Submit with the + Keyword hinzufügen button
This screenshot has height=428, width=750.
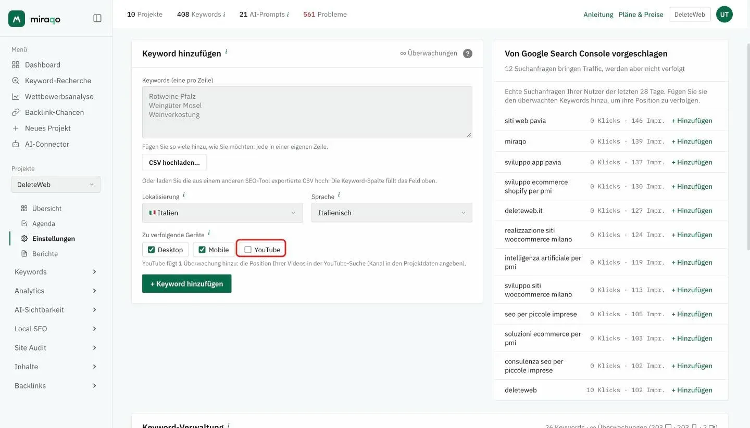(x=186, y=284)
